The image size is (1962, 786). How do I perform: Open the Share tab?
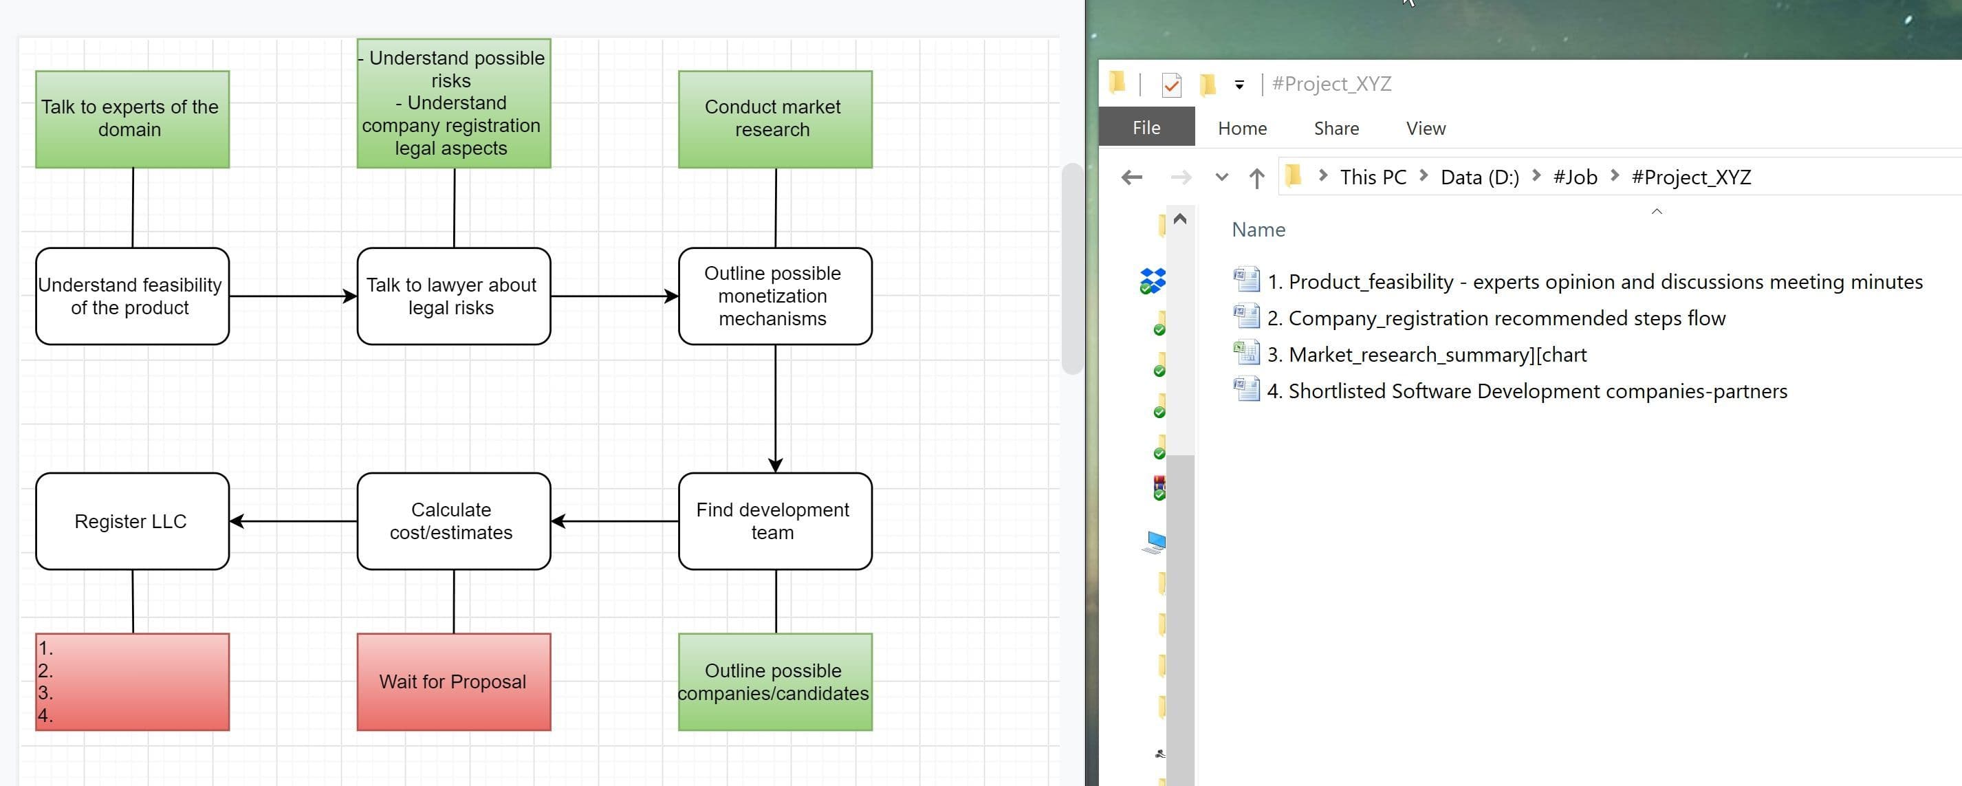tap(1338, 128)
